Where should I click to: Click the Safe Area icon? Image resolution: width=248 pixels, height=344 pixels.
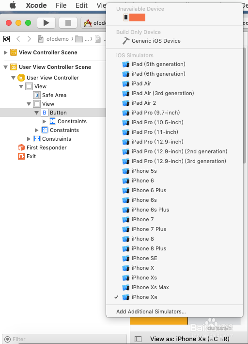(37, 95)
